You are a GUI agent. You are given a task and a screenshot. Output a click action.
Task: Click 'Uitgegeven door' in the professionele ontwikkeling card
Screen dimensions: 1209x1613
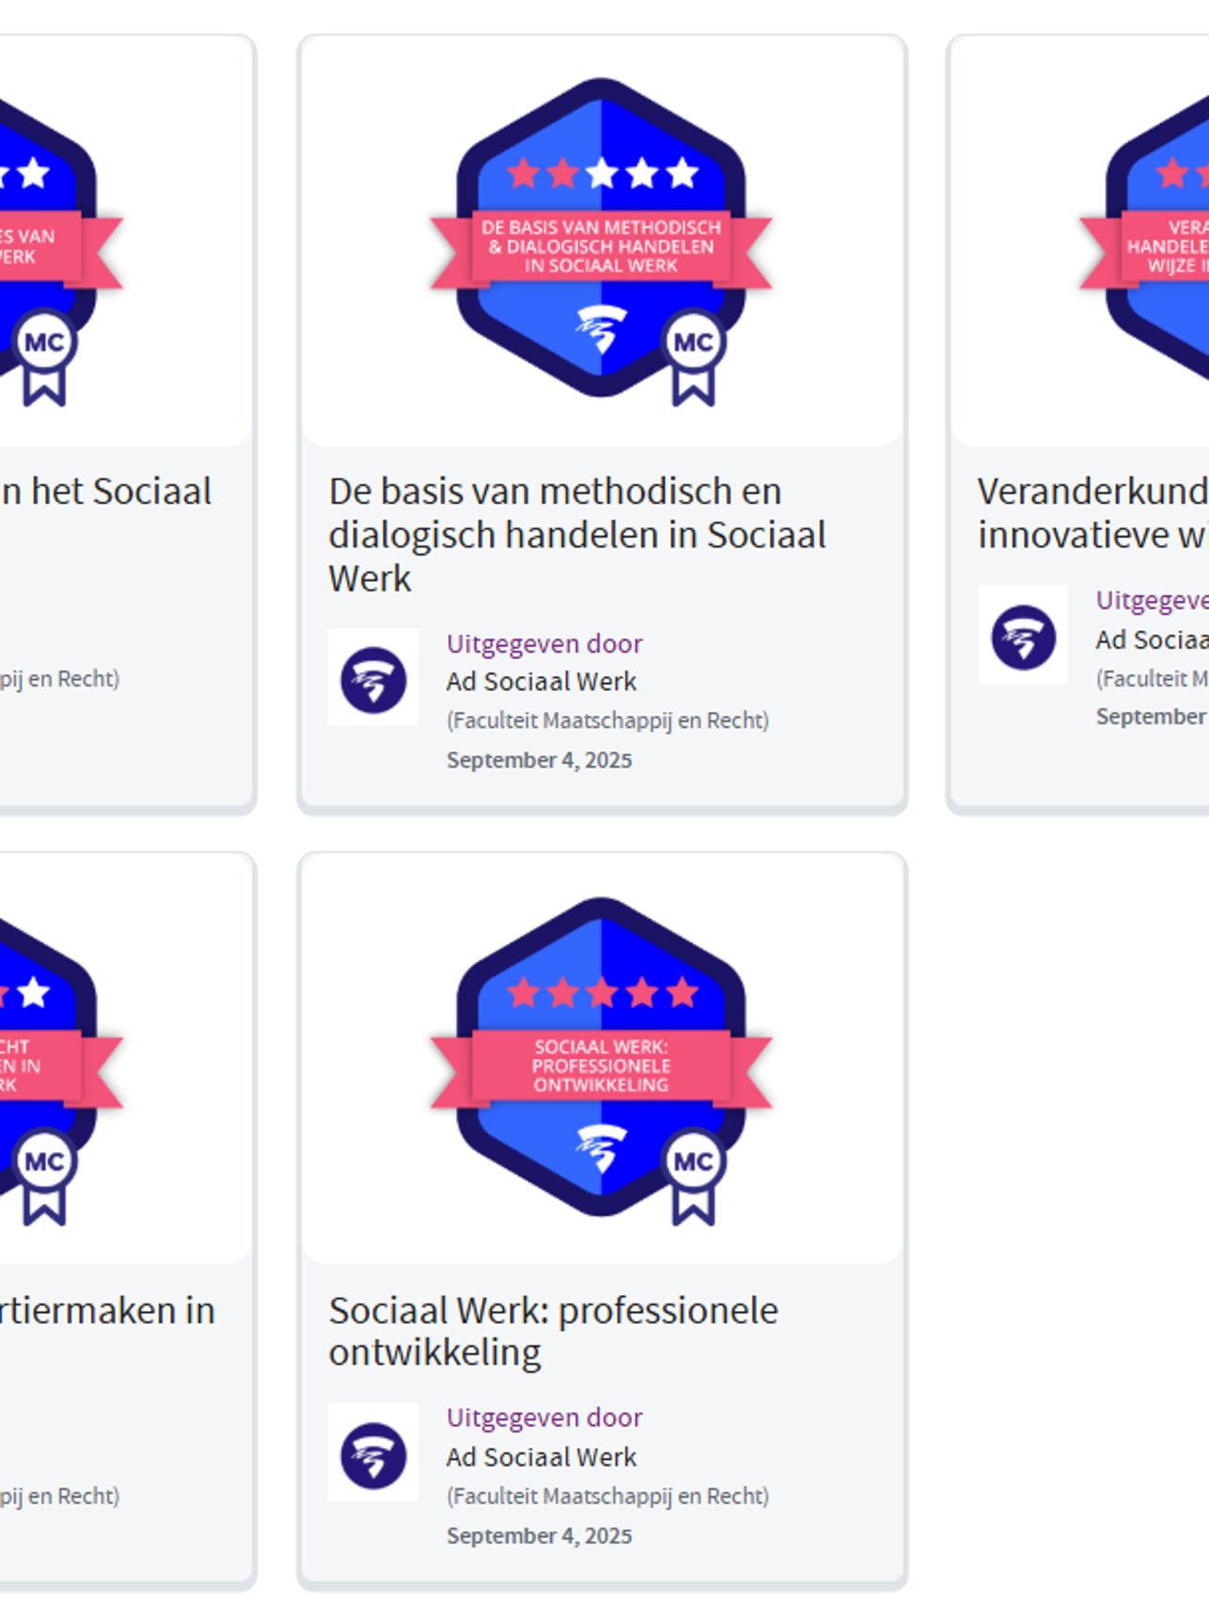[x=544, y=1417]
